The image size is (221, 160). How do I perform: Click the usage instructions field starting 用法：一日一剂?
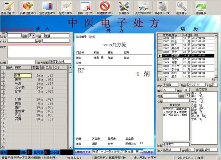(x=118, y=152)
